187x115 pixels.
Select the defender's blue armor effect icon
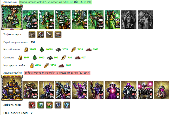[x=67, y=105]
